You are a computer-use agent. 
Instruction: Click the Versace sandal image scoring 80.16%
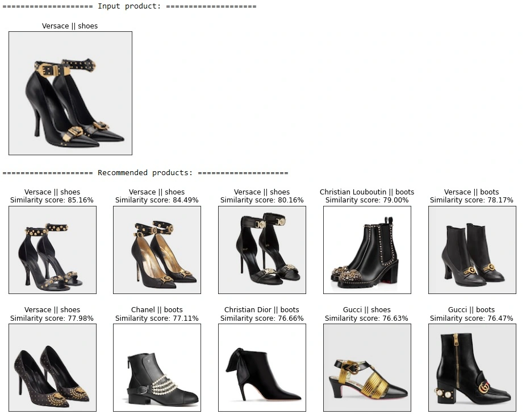[x=262, y=250]
